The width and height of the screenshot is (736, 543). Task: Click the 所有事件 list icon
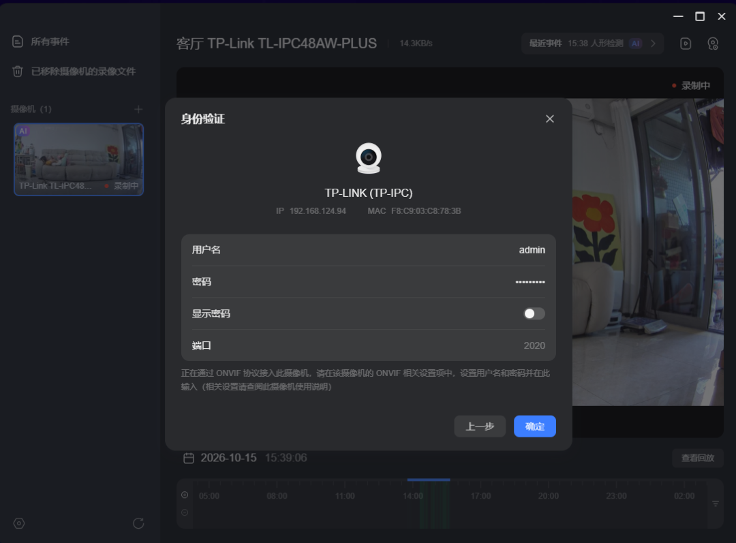click(17, 42)
